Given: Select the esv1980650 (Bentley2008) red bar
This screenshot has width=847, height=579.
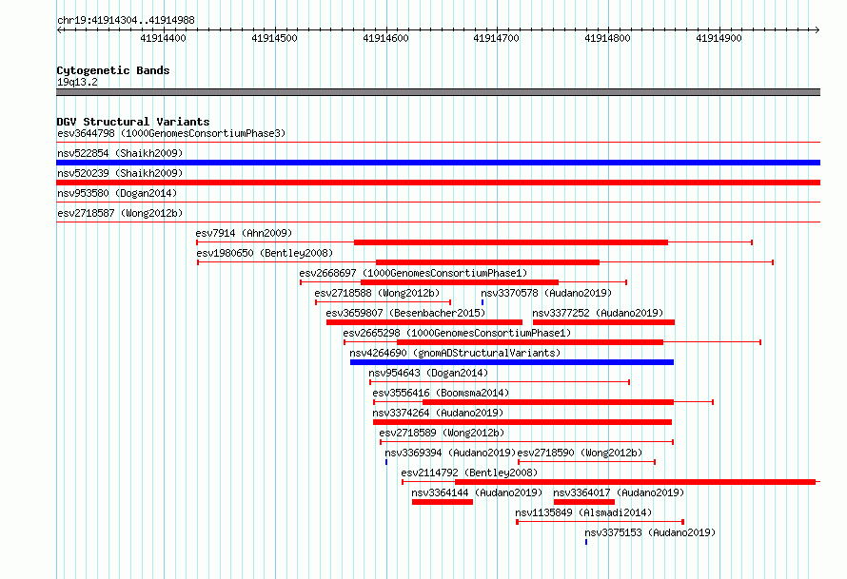Looking at the screenshot, I should click(488, 262).
